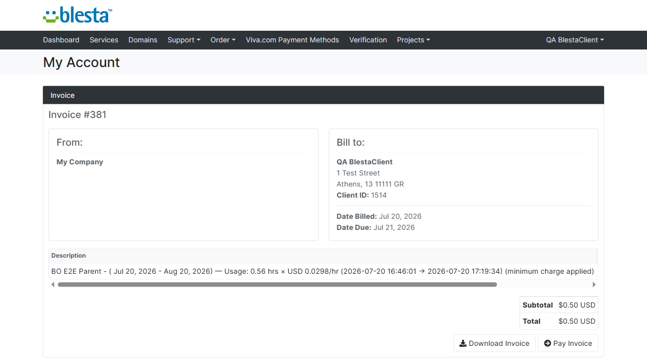Click the From: heading
Screen dimensions: 647x363
70,142
